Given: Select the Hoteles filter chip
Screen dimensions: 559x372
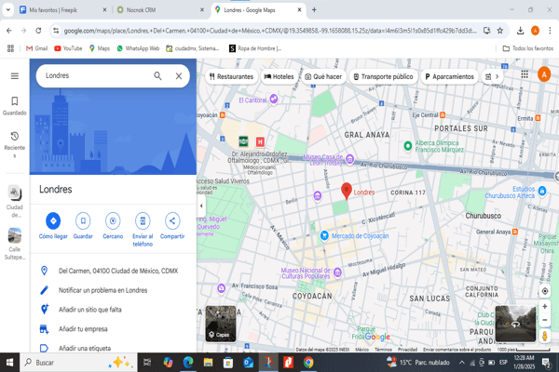Looking at the screenshot, I should pos(279,76).
